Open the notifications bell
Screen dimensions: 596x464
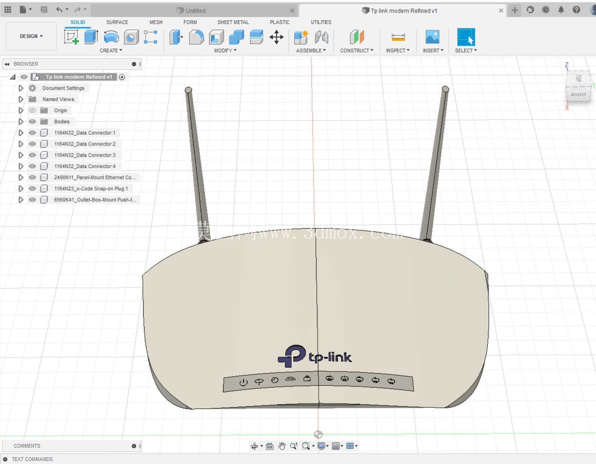pos(561,10)
